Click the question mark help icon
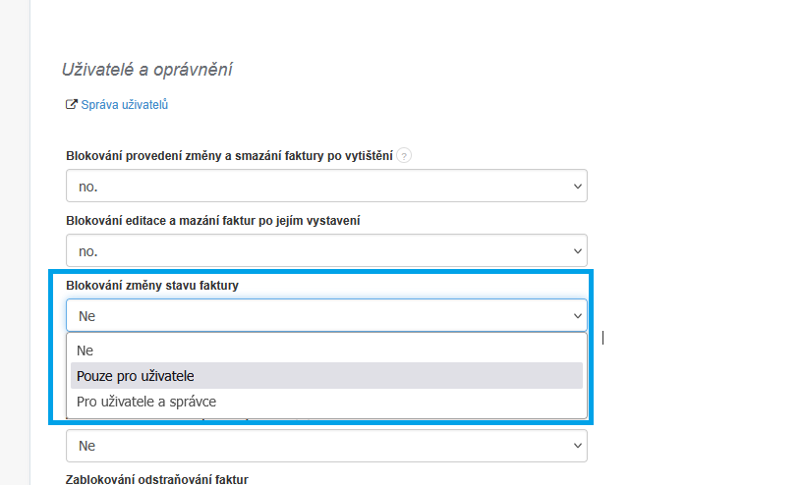Viewport: 802px width, 485px height. (404, 156)
